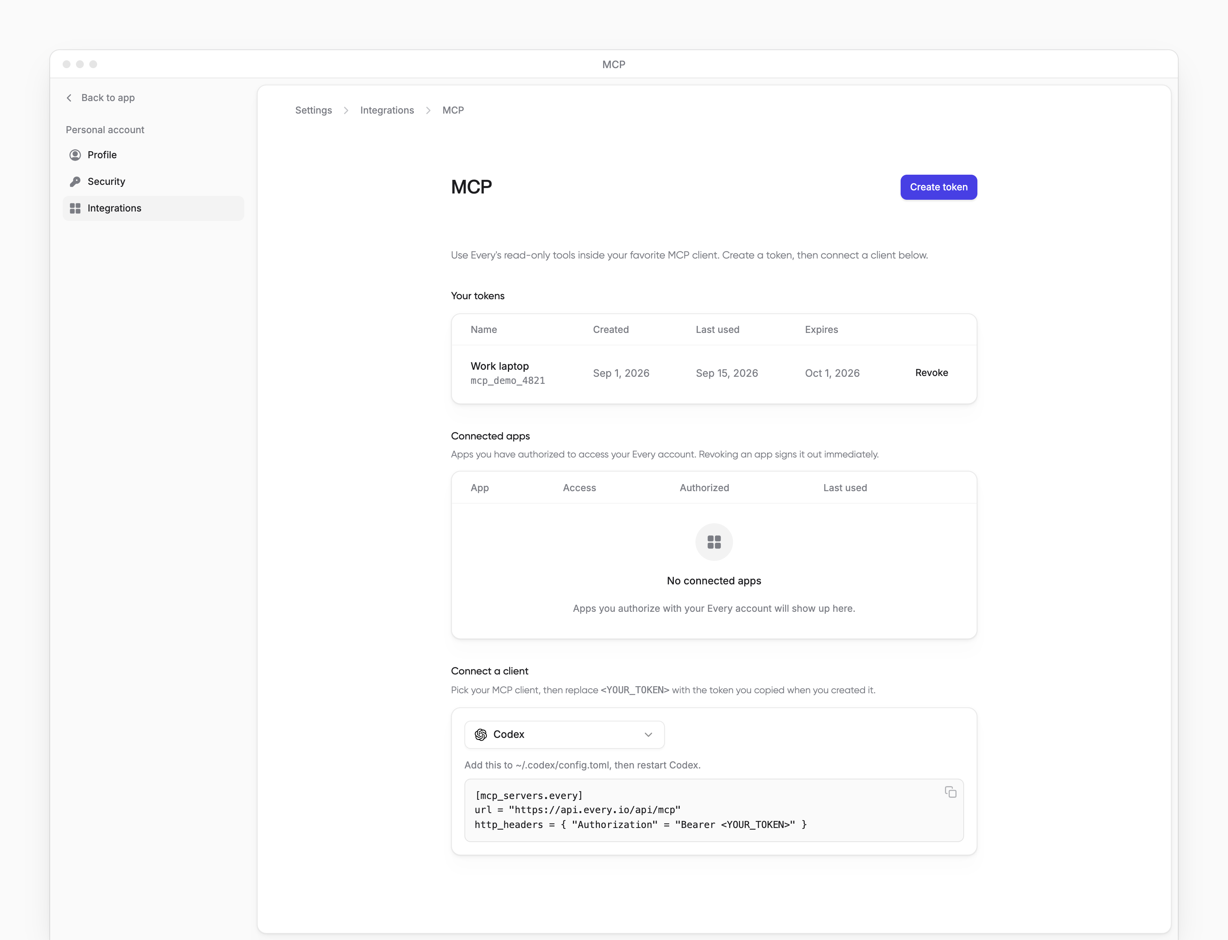Viewport: 1228px width, 940px height.
Task: Click the http_headers line in code block
Action: point(640,825)
